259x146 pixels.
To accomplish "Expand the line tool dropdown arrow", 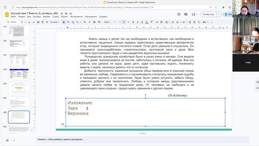I will pos(81,22).
